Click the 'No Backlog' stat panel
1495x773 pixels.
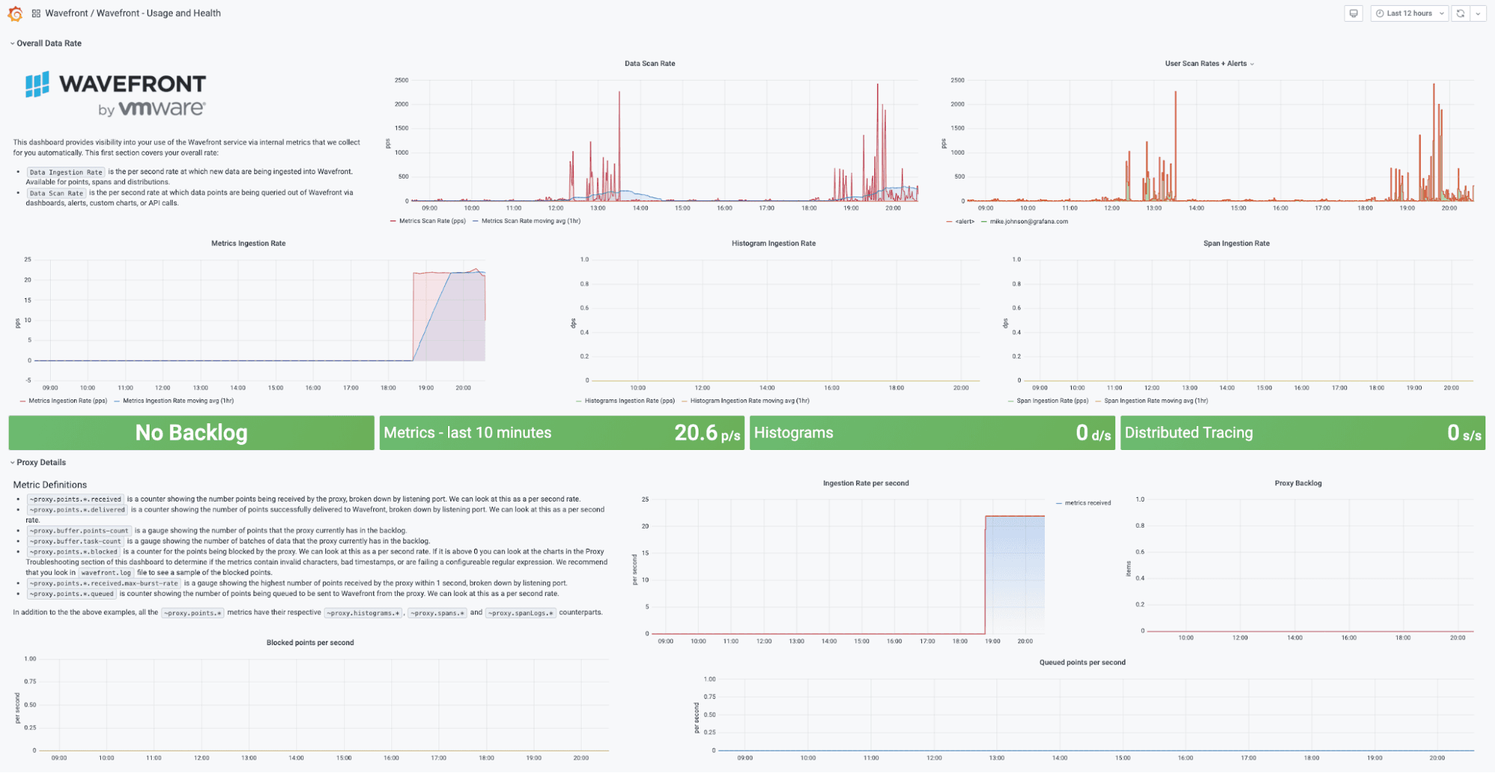click(191, 434)
